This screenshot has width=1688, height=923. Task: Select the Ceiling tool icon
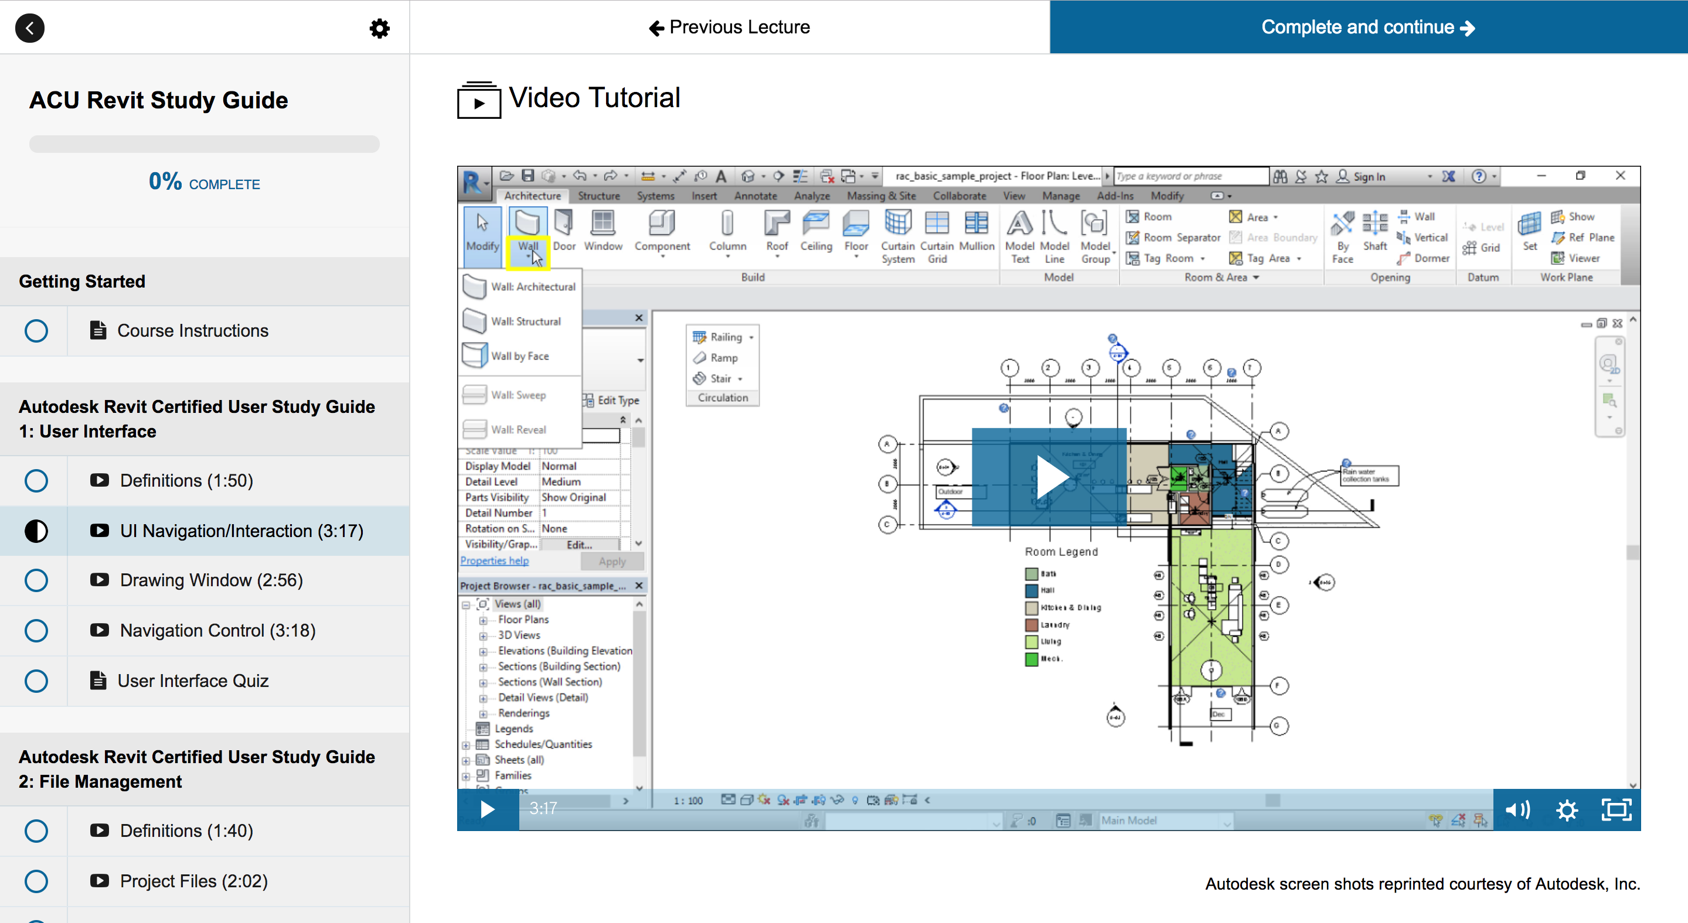pos(816,223)
